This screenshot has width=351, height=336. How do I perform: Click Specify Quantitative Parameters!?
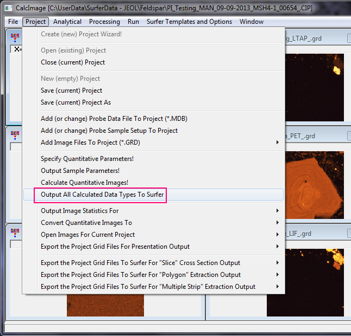click(x=87, y=159)
